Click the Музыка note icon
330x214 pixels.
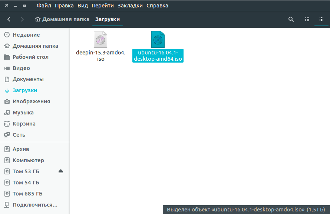point(7,113)
